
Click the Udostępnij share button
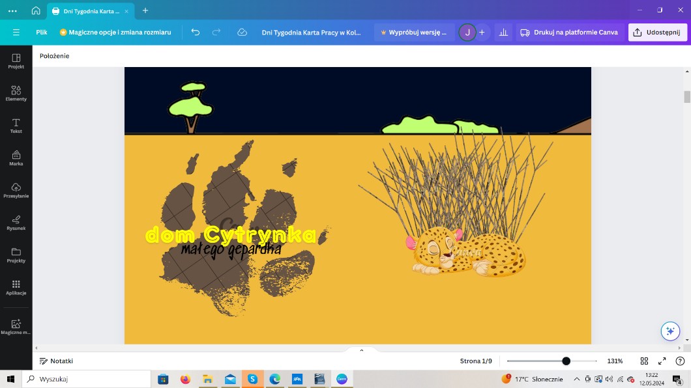(657, 32)
